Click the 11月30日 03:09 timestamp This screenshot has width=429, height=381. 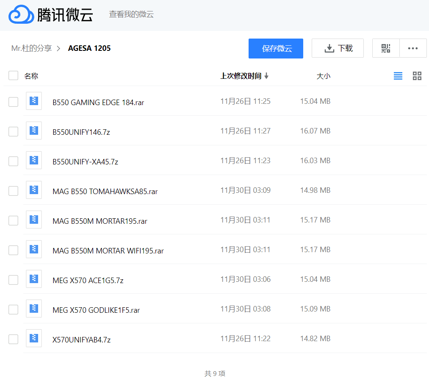click(246, 190)
